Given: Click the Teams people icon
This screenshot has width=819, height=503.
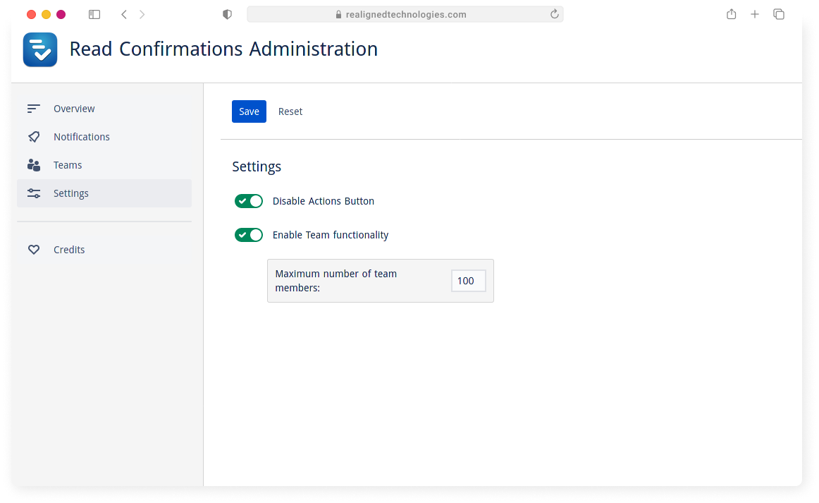Looking at the screenshot, I should click(33, 165).
